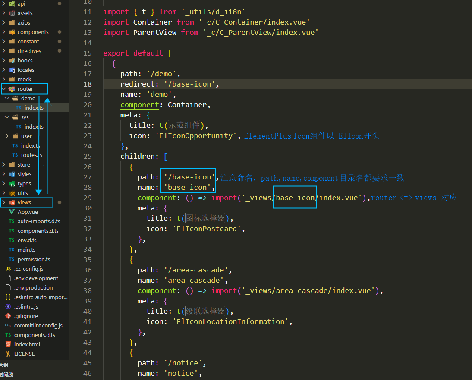Screen dimensions: 472x380
Task: Click the file icon of .env.development
Action: 8,278
